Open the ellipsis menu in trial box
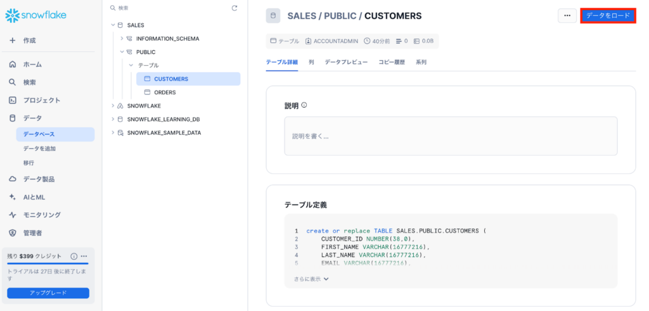Viewport: 649px width, 311px height. click(x=84, y=257)
